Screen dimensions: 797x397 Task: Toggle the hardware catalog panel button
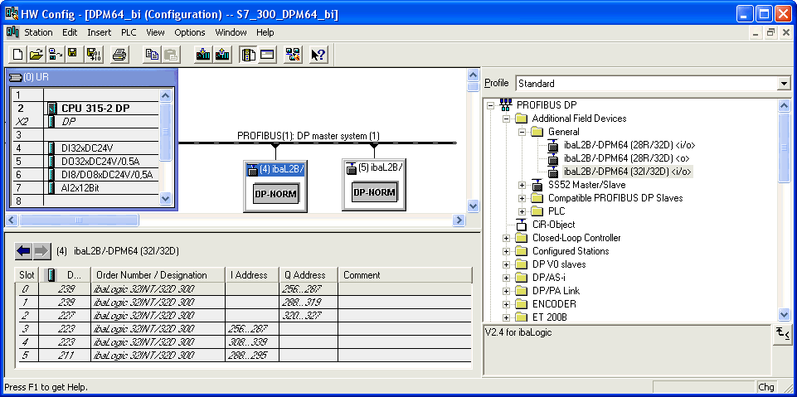point(247,55)
